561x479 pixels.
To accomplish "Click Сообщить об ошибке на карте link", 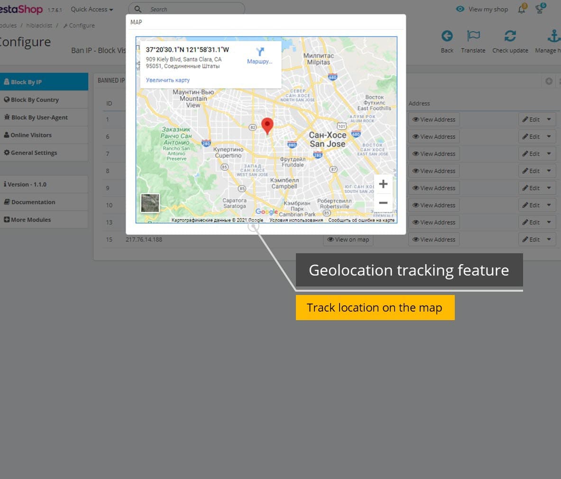I will point(361,221).
